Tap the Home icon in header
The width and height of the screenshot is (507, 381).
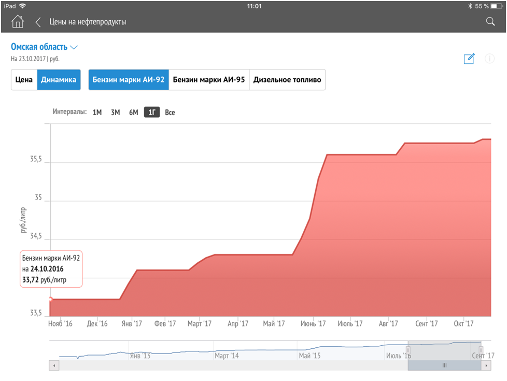click(x=18, y=22)
